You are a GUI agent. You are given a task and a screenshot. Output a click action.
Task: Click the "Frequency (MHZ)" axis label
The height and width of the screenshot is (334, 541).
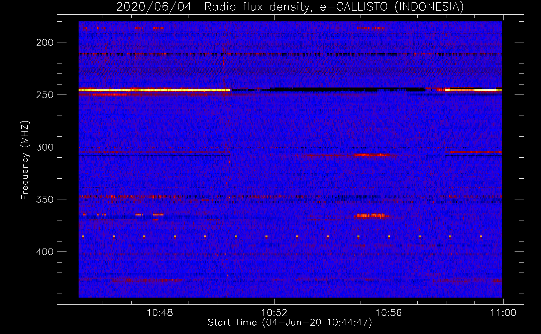click(x=25, y=160)
